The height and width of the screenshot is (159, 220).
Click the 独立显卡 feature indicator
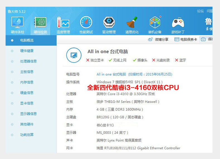pyautogui.click(x=95, y=60)
